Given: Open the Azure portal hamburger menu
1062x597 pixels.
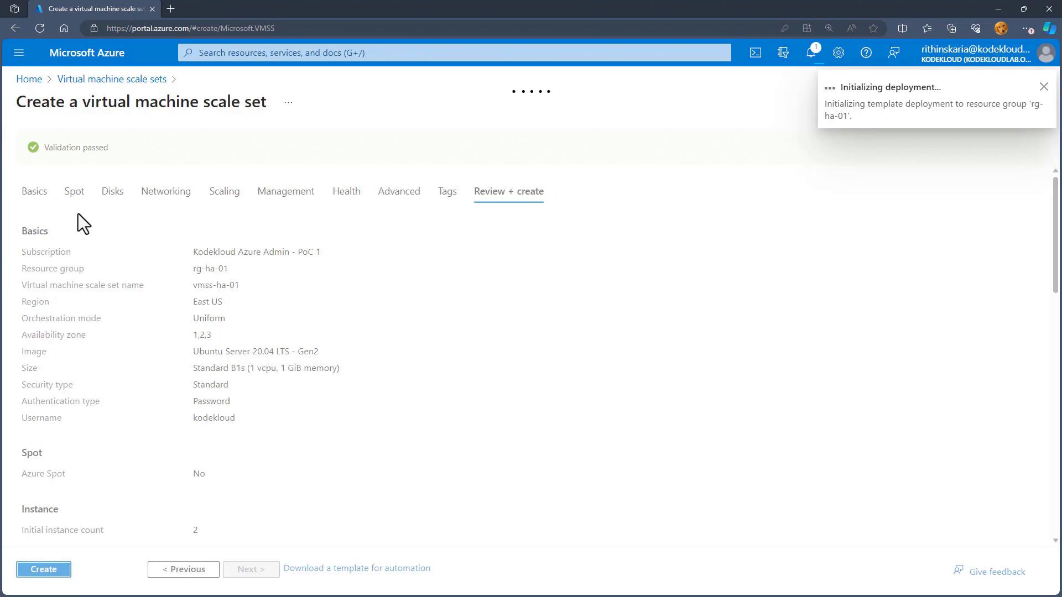Looking at the screenshot, I should click(x=19, y=53).
